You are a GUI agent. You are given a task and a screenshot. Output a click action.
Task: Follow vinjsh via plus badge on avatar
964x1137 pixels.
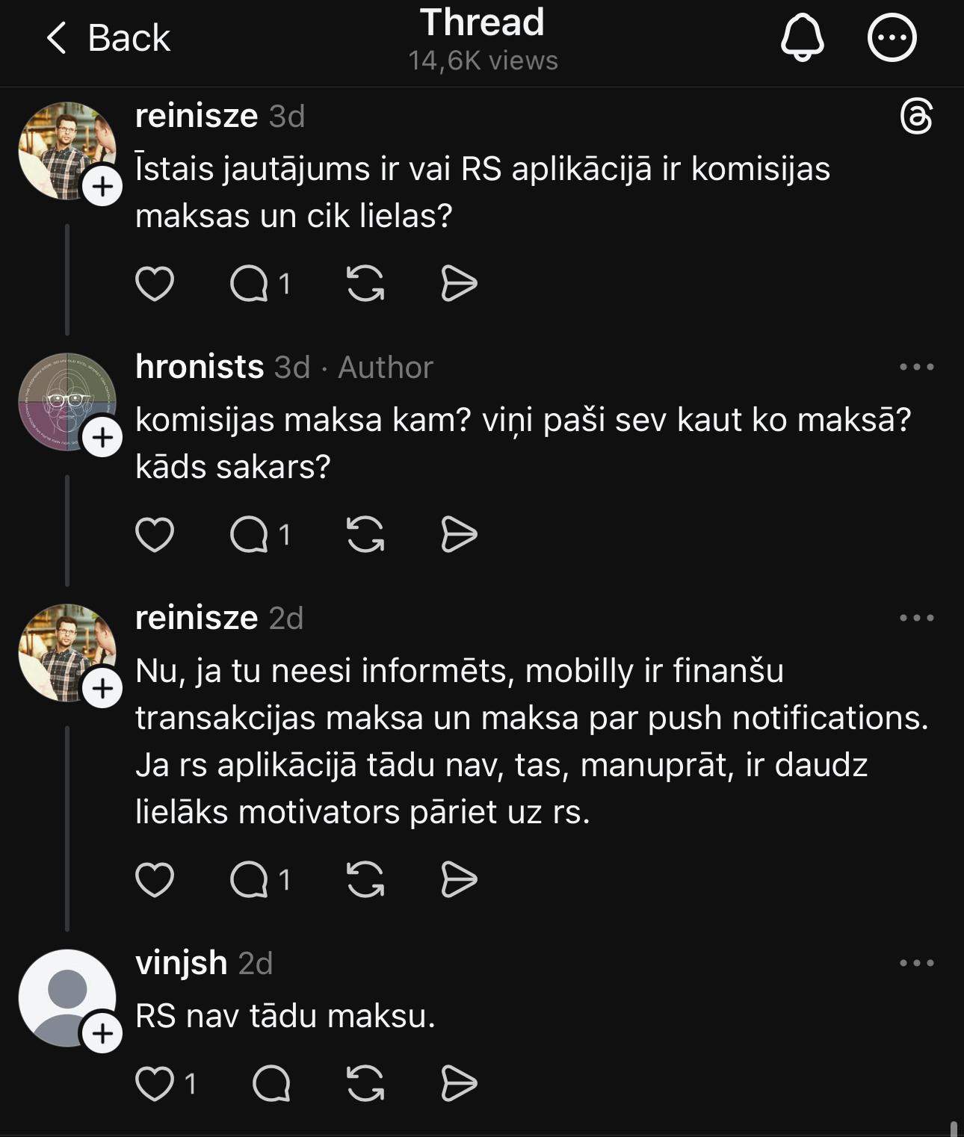[102, 1033]
